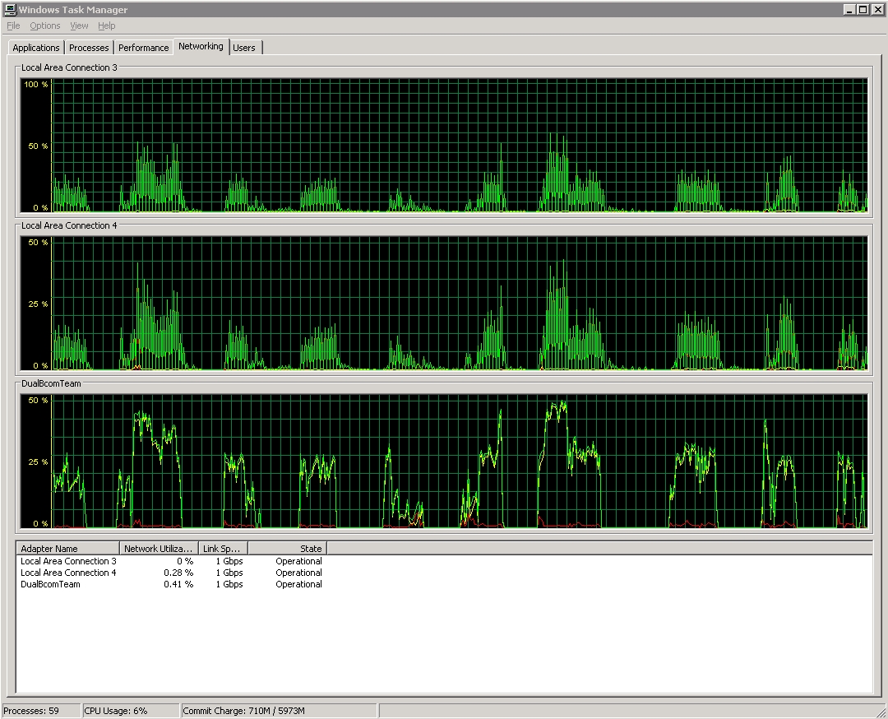Open the Applications tab
This screenshot has width=888, height=719.
point(35,47)
